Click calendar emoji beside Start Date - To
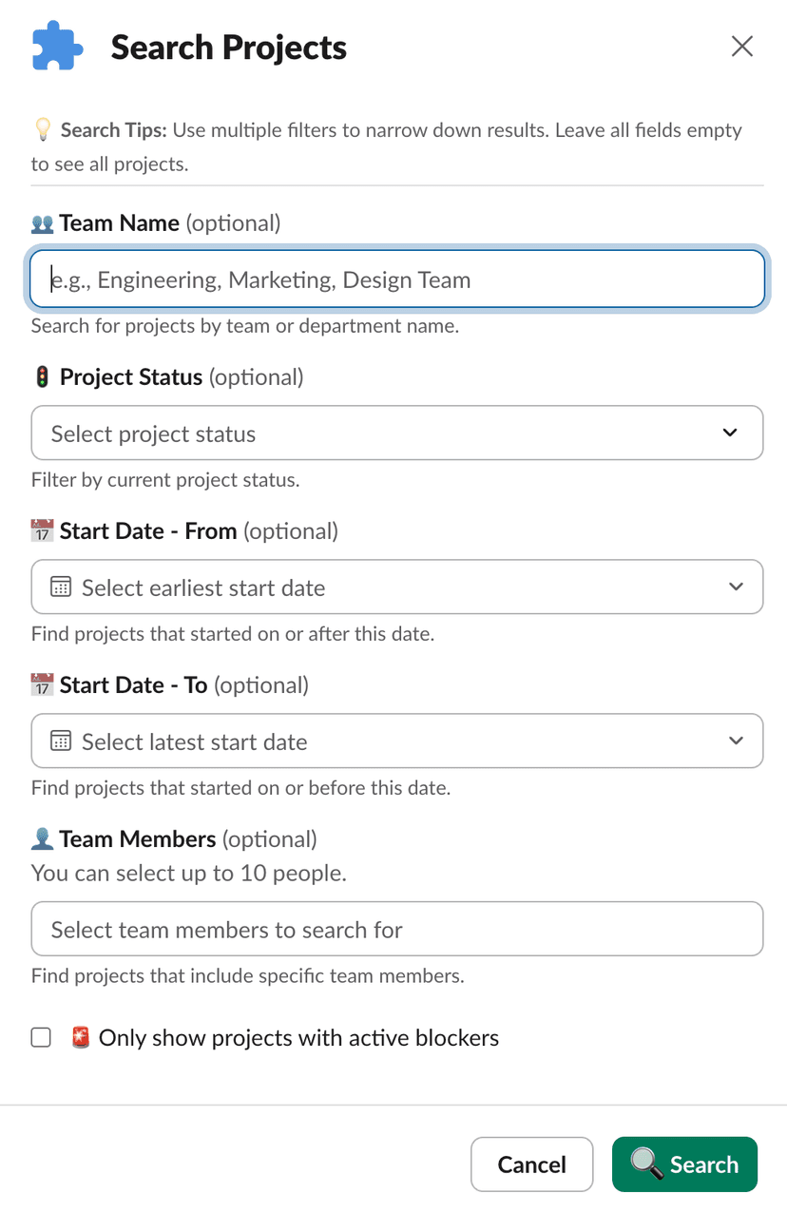This screenshot has height=1232, width=787. click(x=42, y=685)
